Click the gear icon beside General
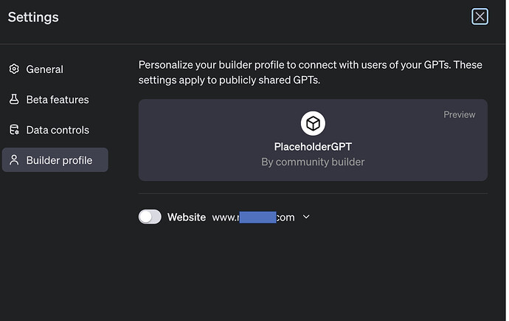Screen dimensions: 509x321 pyautogui.click(x=14, y=69)
